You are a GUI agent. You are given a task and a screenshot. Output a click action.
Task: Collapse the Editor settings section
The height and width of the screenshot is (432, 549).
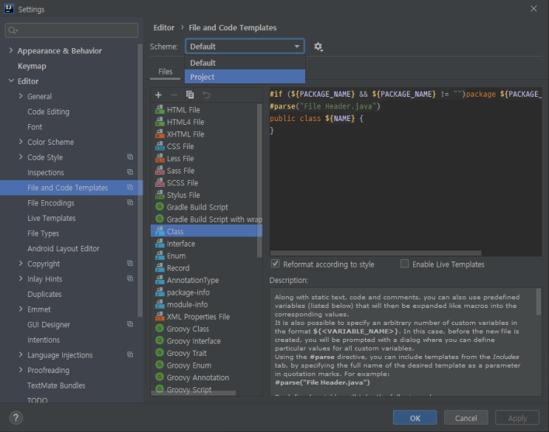click(x=10, y=81)
